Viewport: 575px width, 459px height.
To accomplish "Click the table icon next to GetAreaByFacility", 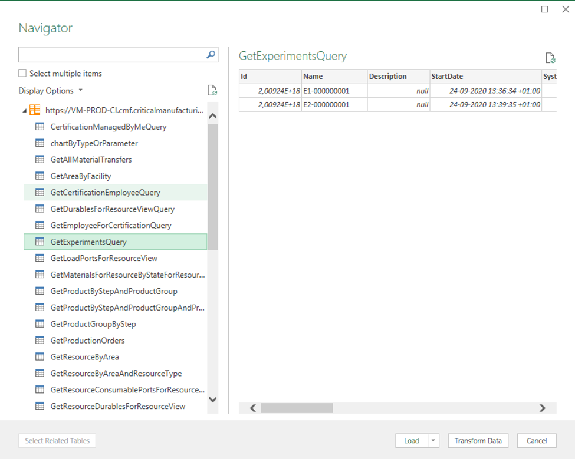I will 40,176.
